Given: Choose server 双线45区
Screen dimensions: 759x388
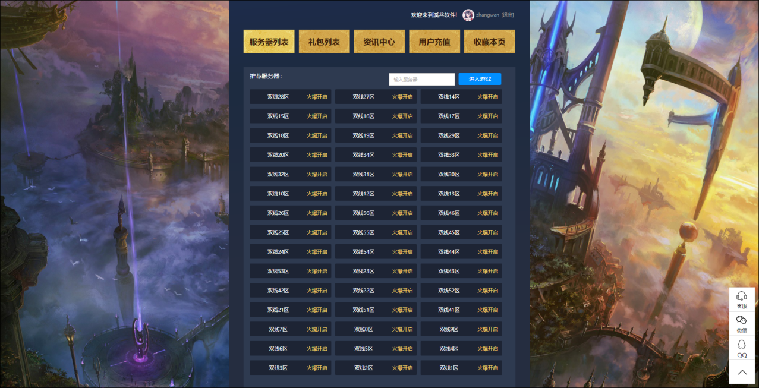Looking at the screenshot, I should click(x=461, y=232).
